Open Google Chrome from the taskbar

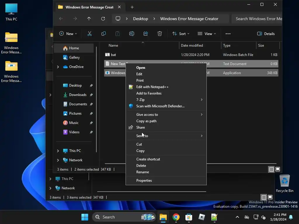tap(176, 217)
